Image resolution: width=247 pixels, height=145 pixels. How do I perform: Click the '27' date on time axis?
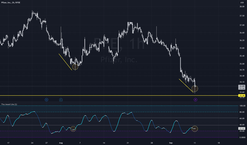(x=46, y=143)
